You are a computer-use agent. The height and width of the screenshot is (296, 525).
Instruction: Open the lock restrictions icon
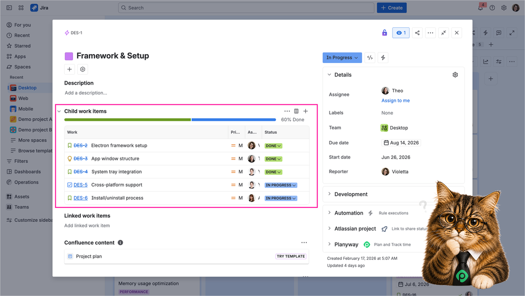384,33
